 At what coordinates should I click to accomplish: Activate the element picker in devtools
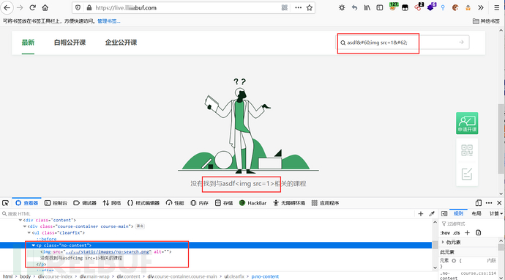[5, 203]
